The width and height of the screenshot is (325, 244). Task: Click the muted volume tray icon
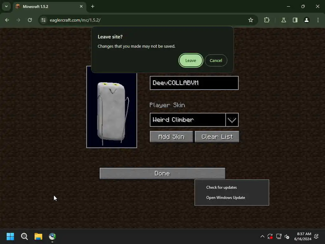(x=287, y=236)
